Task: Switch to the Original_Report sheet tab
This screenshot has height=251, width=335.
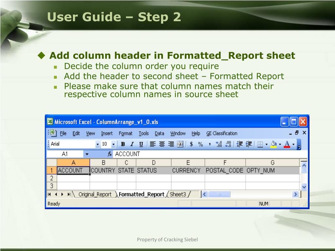Action: click(95, 194)
